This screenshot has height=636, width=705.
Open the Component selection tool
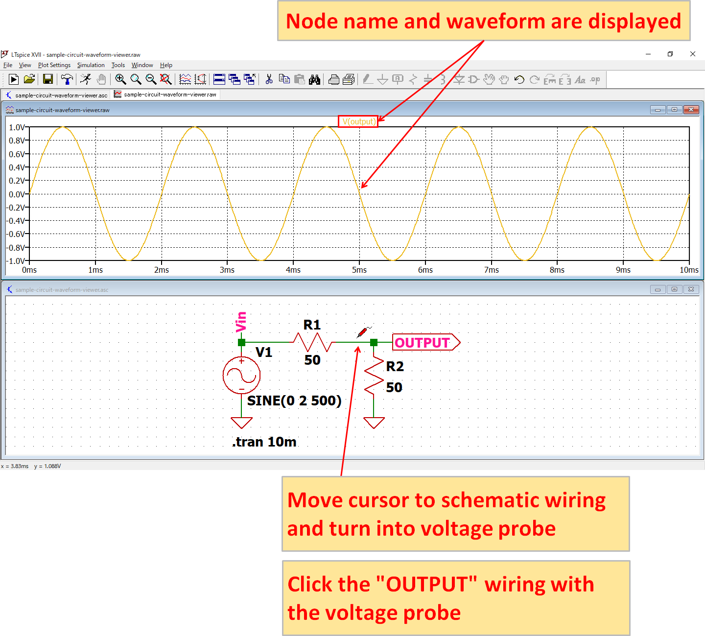pyautogui.click(x=474, y=79)
